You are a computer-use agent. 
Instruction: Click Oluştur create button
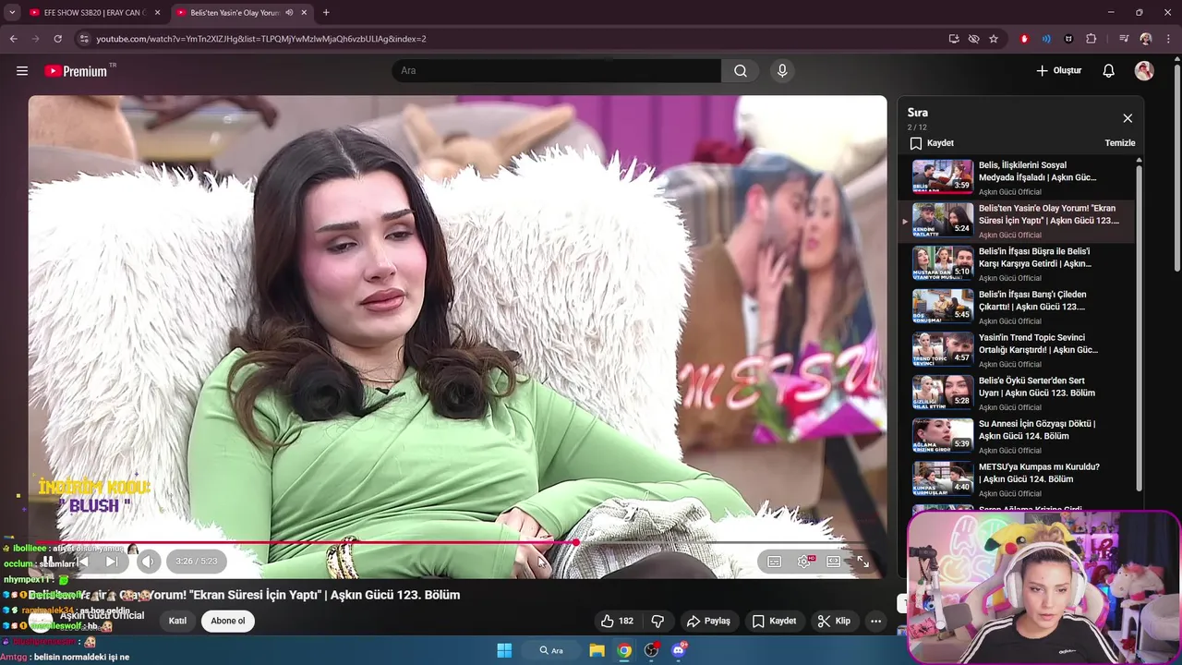(1058, 71)
